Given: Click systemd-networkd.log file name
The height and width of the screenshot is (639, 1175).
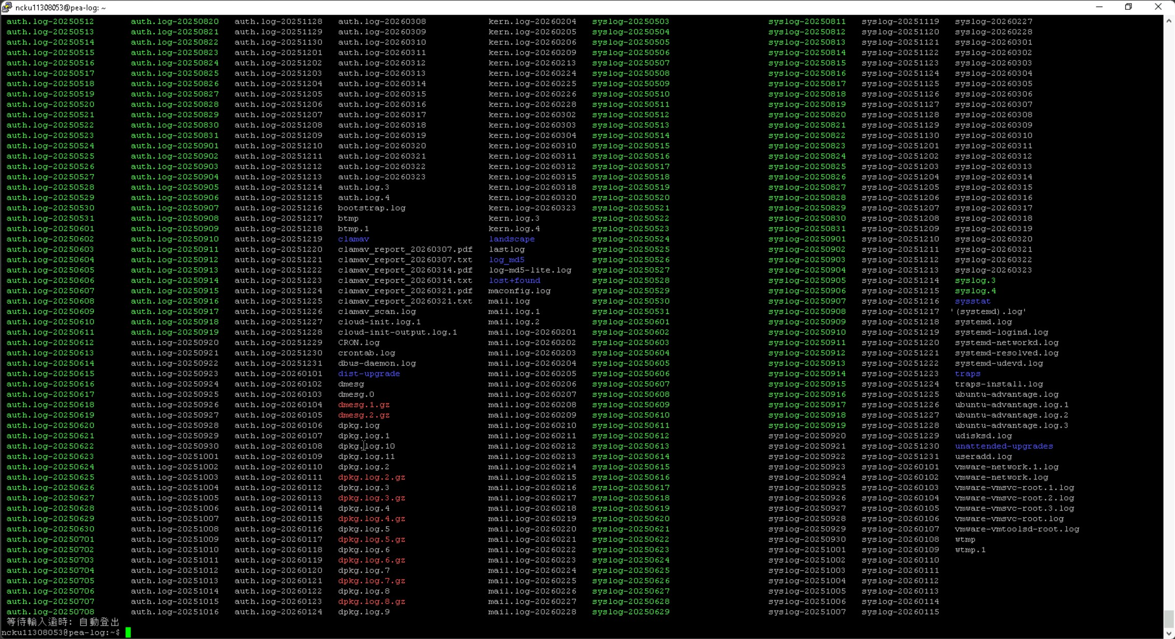Looking at the screenshot, I should [x=1007, y=342].
